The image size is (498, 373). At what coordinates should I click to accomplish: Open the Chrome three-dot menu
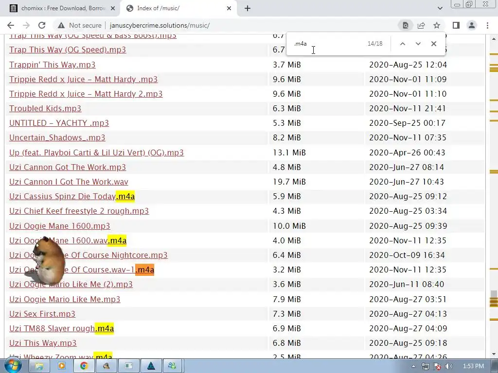tap(487, 25)
